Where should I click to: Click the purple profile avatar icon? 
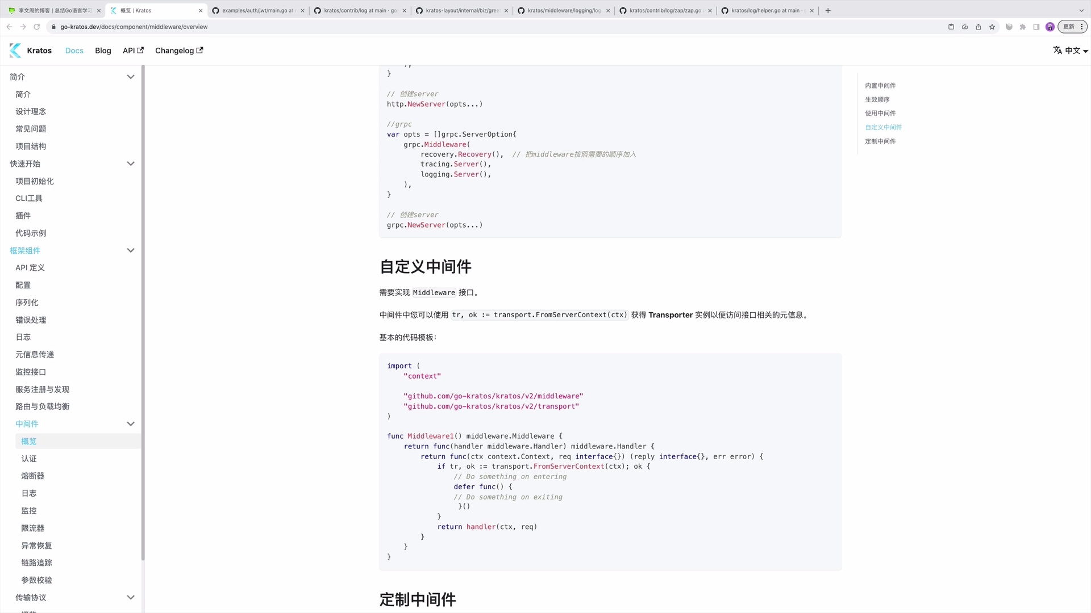click(1050, 27)
